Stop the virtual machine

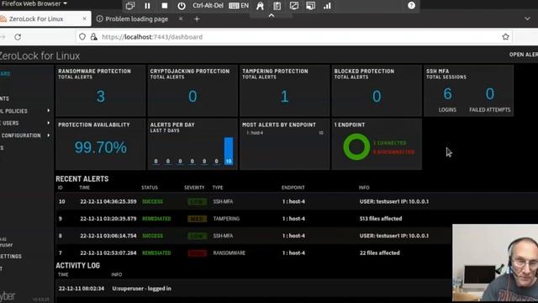coord(165,6)
